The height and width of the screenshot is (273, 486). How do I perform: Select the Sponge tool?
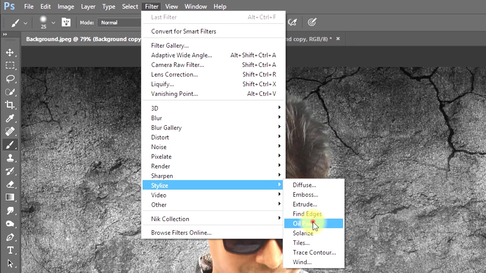[10, 224]
